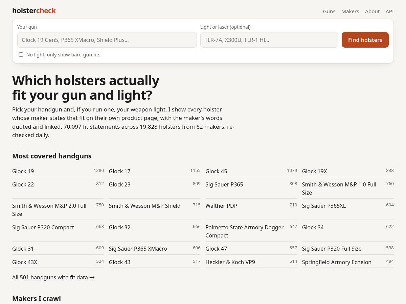The height and width of the screenshot is (304, 406).
Task: Open Sig Sauer P320 Compact link
Action: click(43, 227)
